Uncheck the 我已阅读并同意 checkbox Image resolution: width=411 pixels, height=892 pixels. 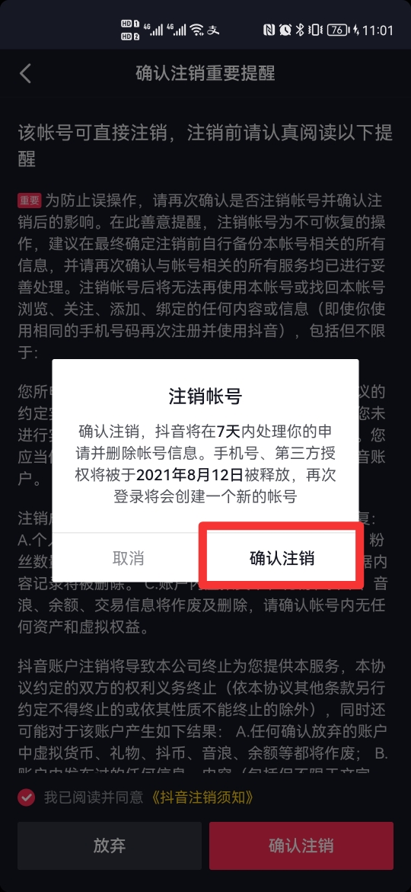point(26,797)
